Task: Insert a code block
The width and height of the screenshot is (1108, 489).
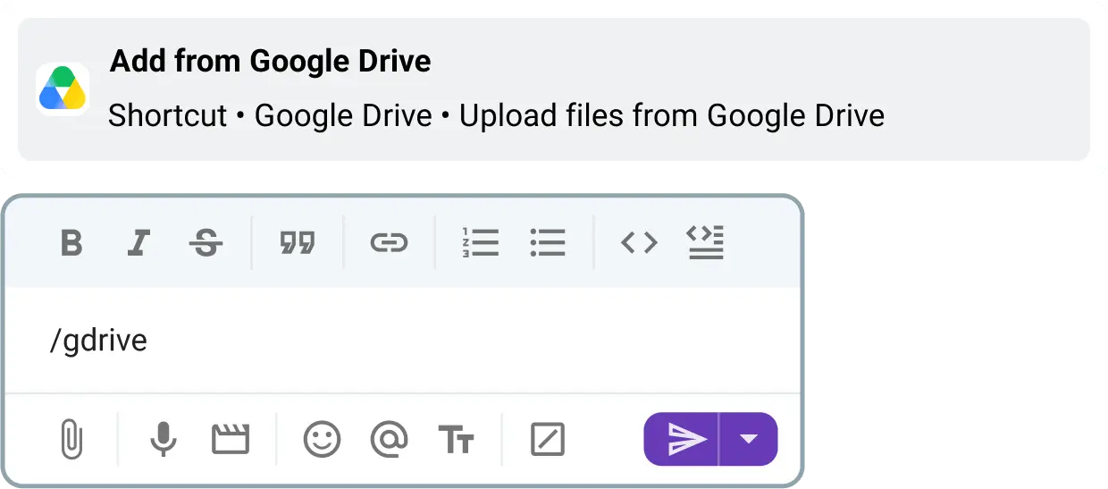Action: point(705,242)
